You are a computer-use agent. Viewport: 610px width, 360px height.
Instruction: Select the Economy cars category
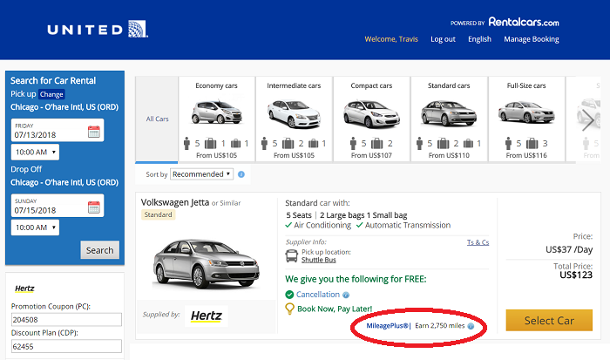pos(216,119)
